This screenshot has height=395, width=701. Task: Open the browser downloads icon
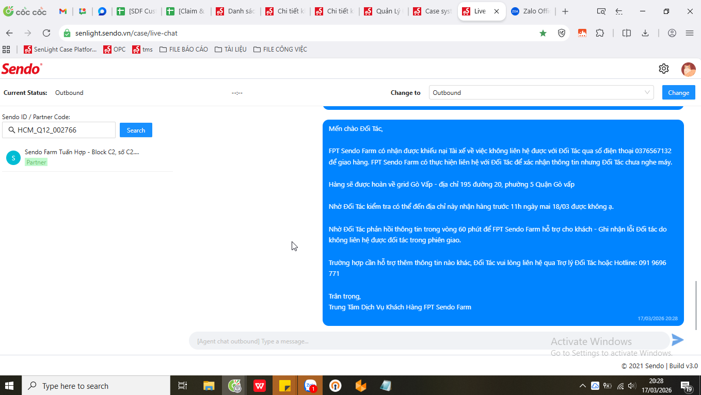645,33
